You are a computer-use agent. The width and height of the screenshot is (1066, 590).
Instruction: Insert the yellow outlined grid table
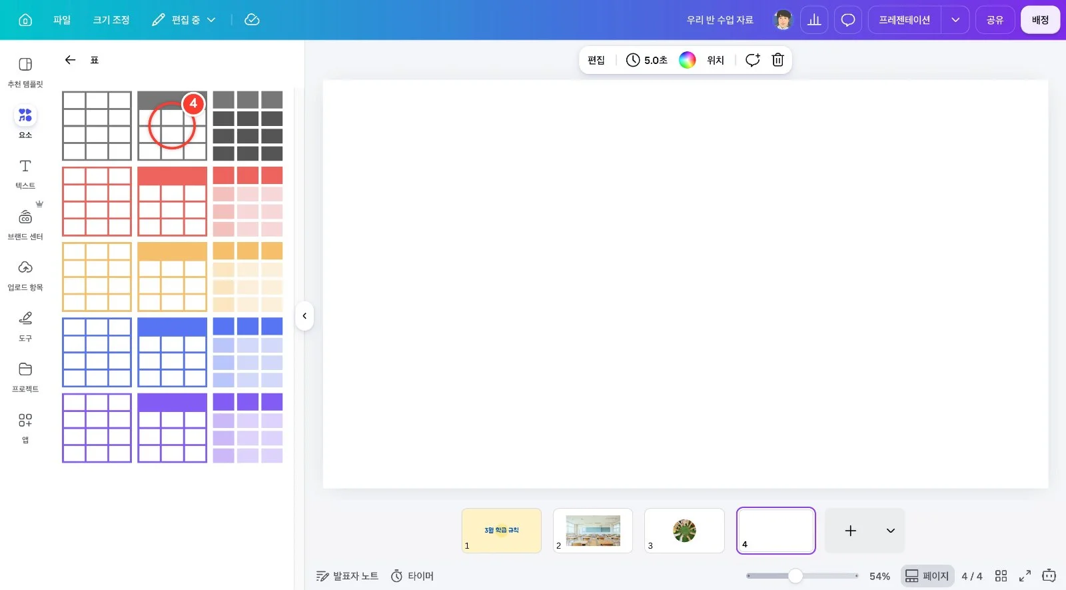(97, 277)
